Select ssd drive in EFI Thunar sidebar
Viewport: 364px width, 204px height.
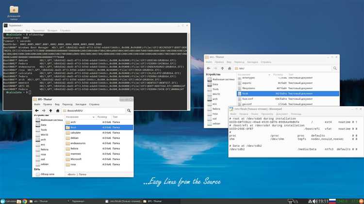(x=40, y=159)
